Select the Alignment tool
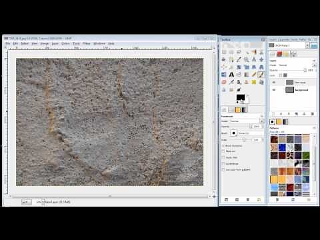Screen dimensions: 320x240 click(224, 67)
